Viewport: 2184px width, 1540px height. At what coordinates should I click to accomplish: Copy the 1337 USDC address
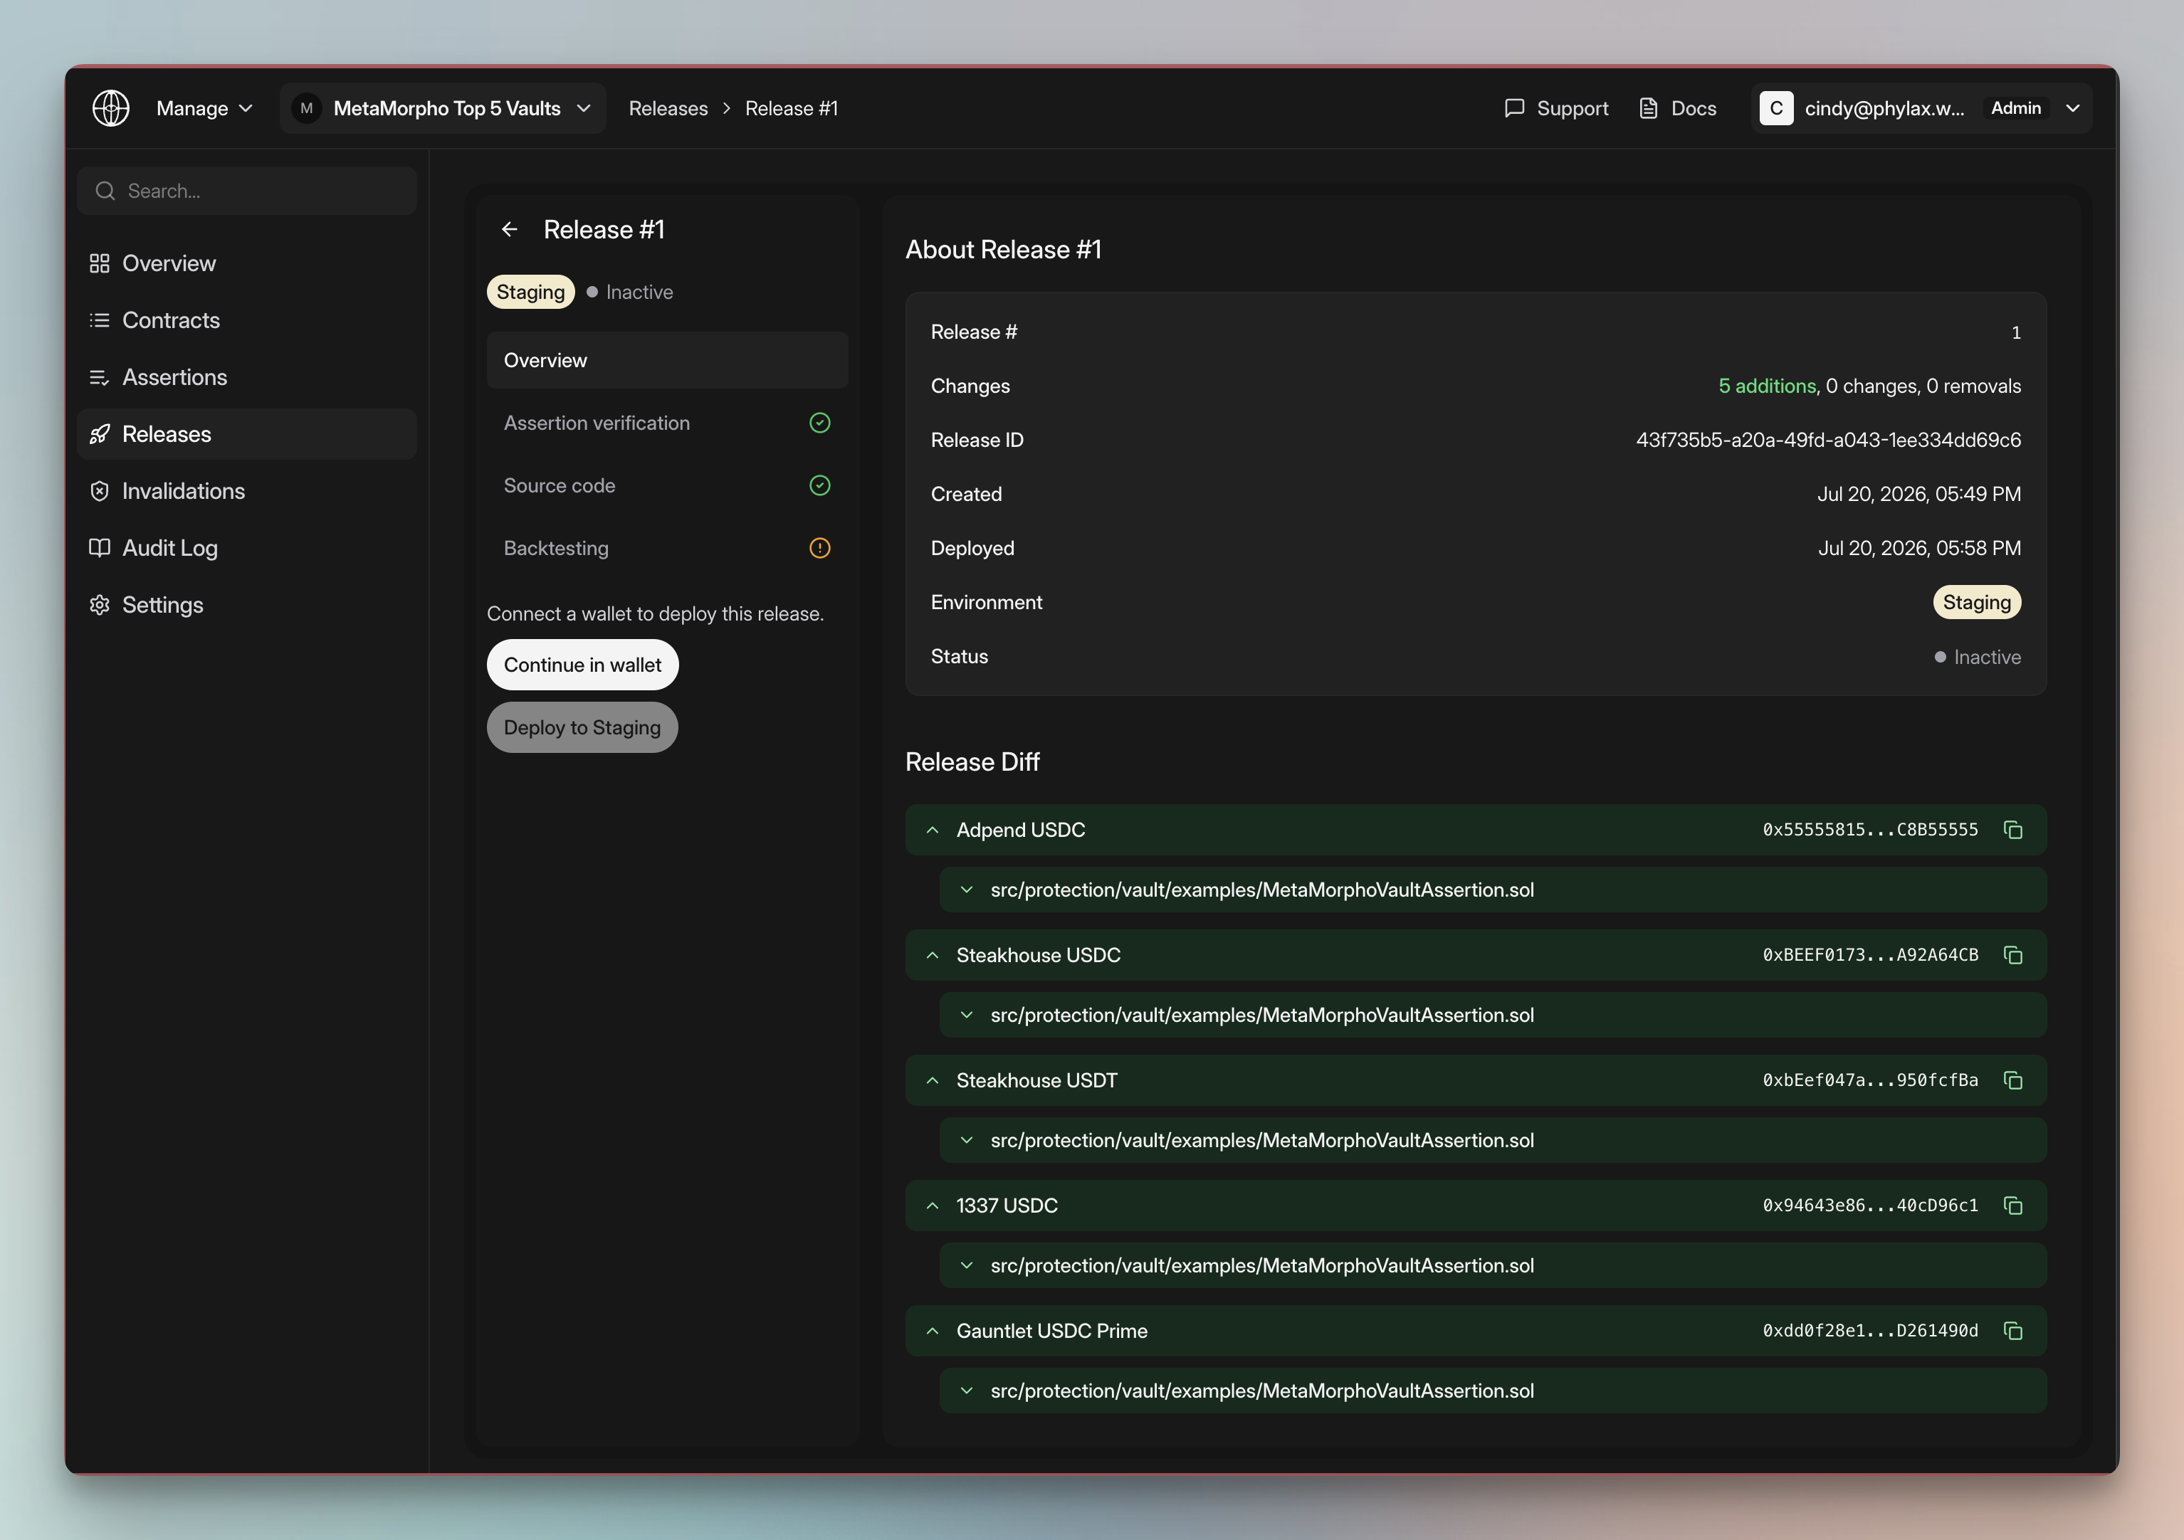[2012, 1206]
